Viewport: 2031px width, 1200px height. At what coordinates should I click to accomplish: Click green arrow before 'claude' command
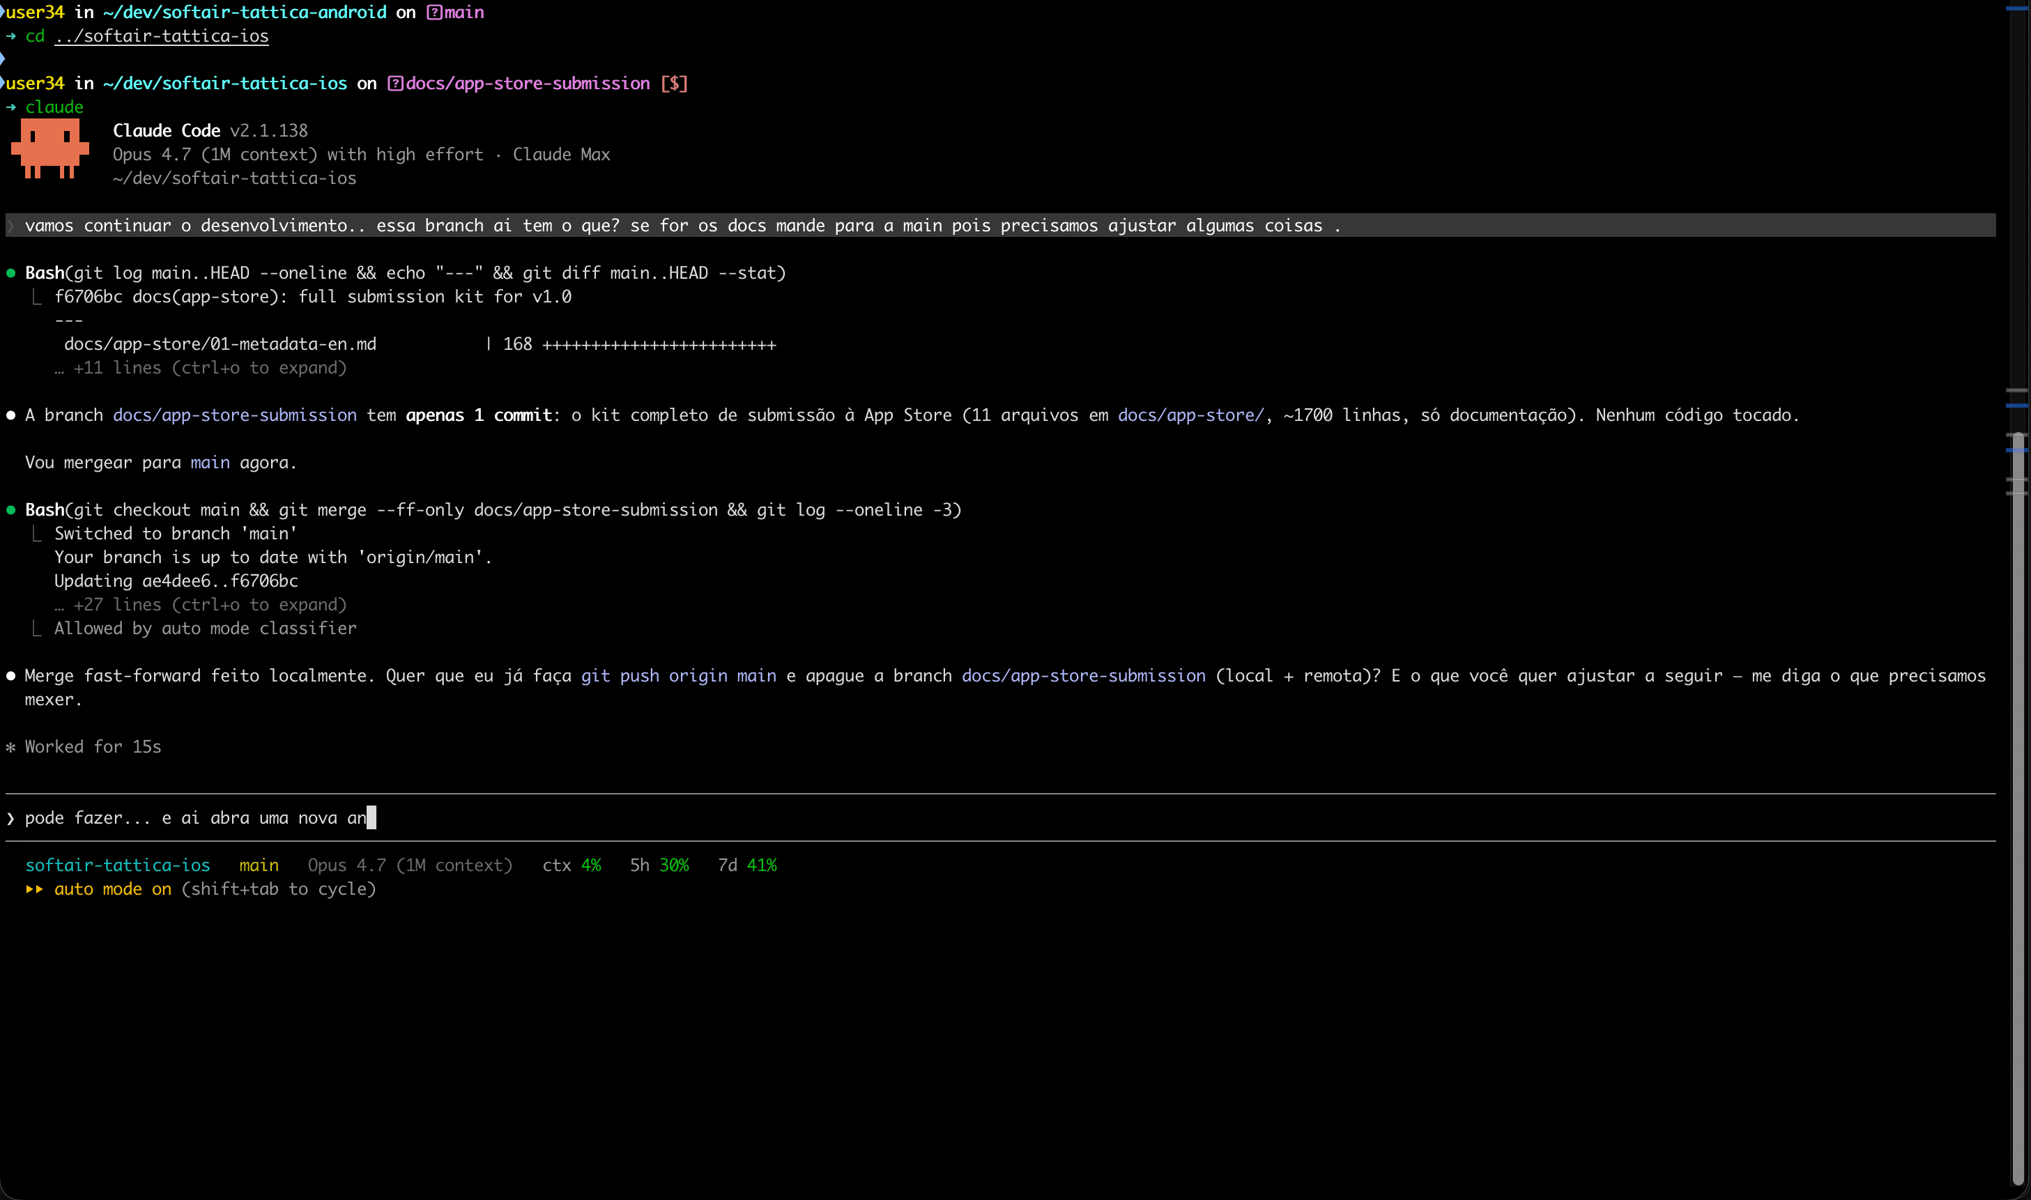click(x=11, y=107)
